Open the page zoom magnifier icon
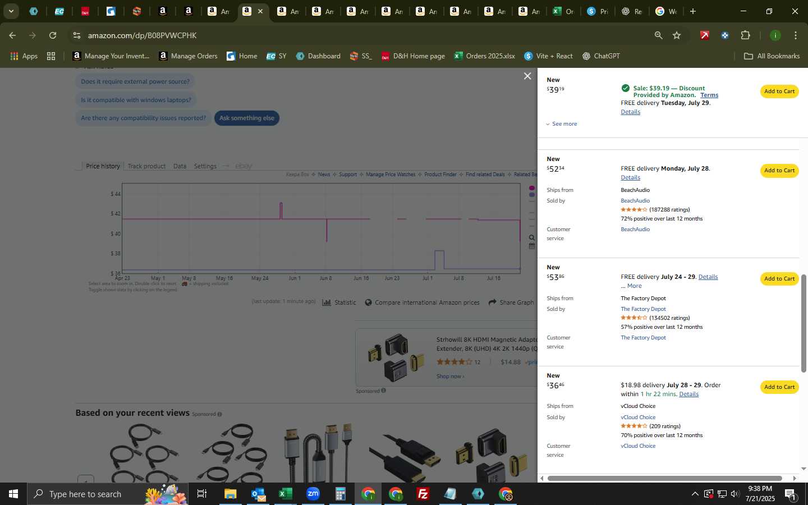 tap(658, 35)
